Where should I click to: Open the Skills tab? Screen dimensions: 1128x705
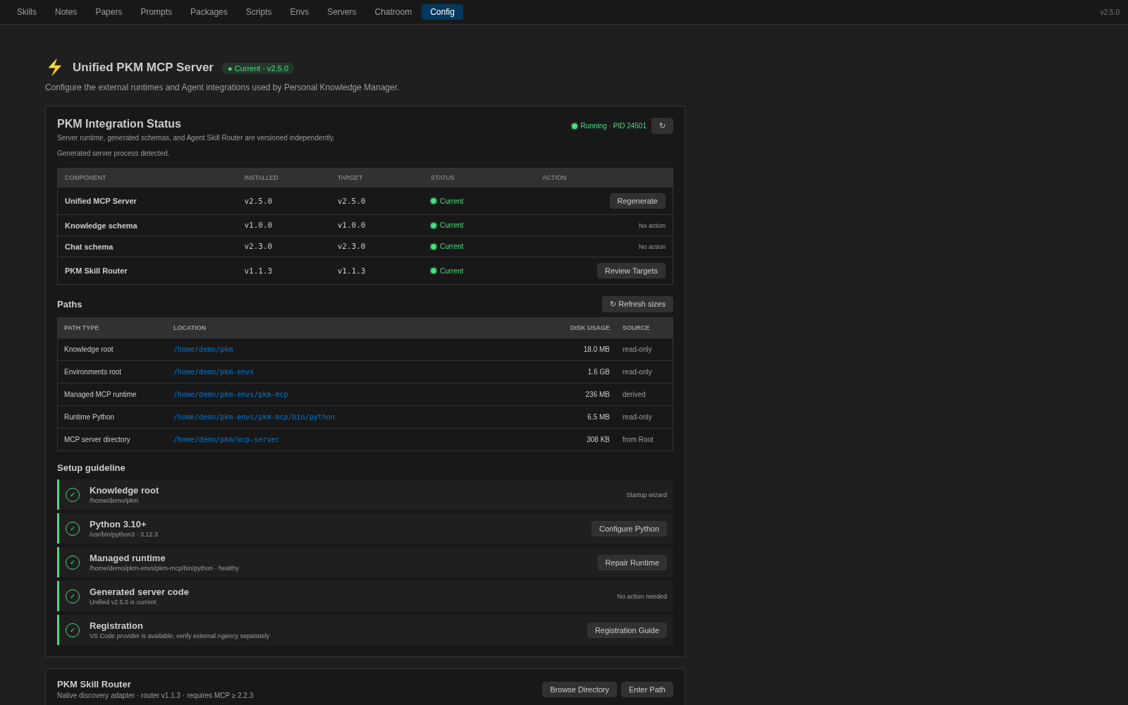[27, 12]
